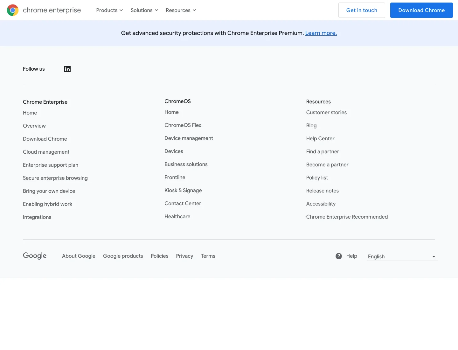Click the Resources footer column heading
This screenshot has width=458, height=350.
pos(318,101)
